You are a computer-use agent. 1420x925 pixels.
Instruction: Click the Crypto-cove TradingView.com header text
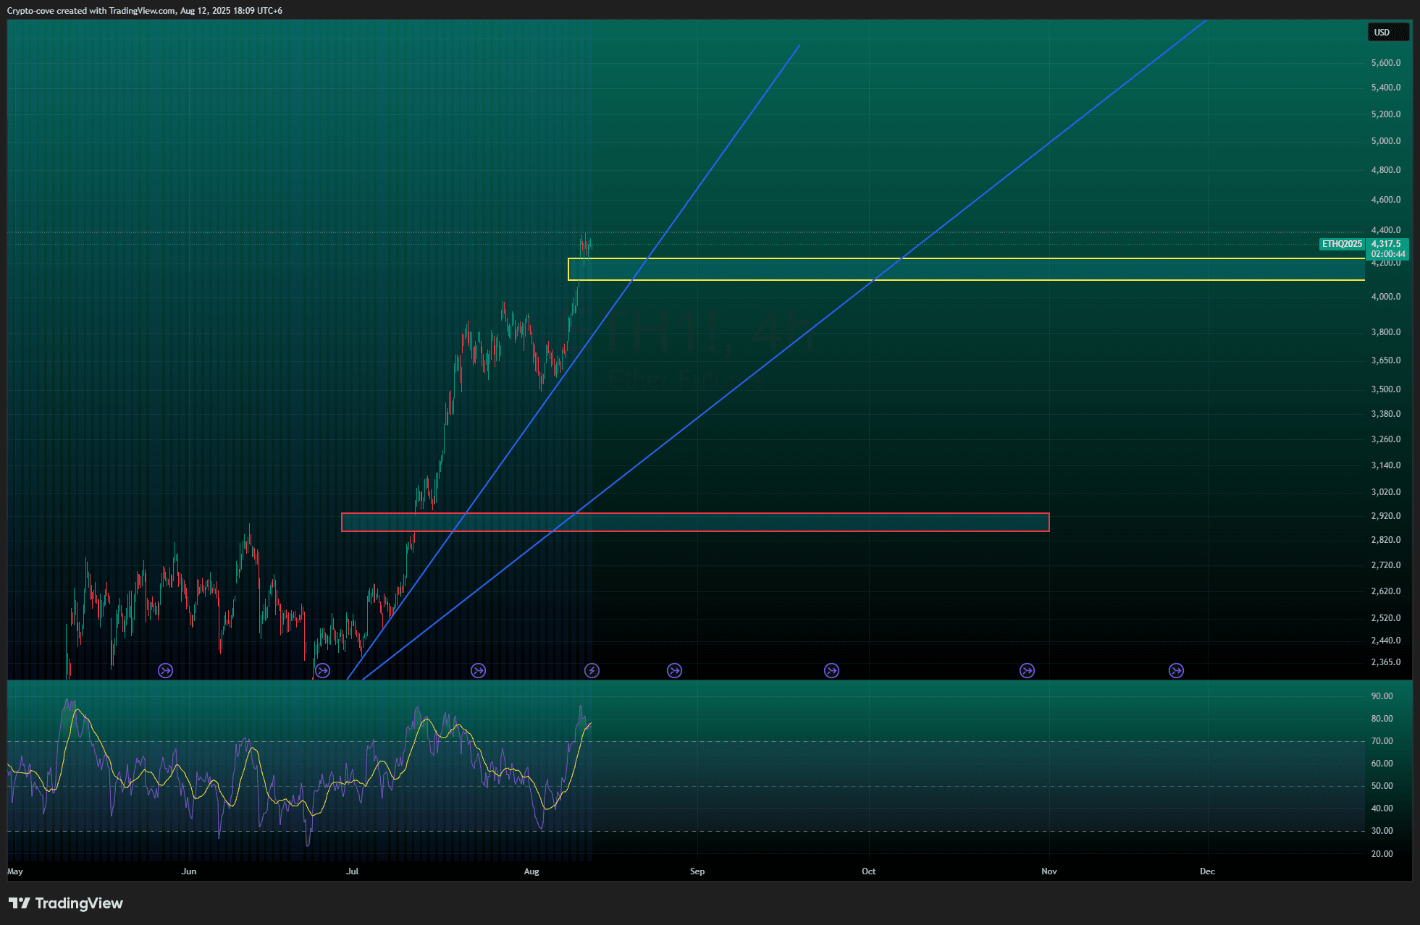145,11
